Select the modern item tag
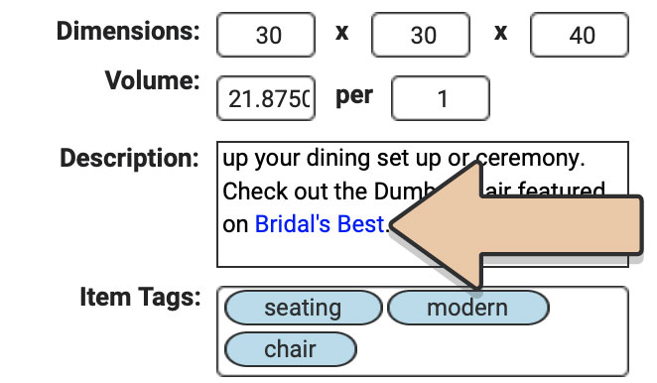This screenshot has width=657, height=383. [x=468, y=308]
